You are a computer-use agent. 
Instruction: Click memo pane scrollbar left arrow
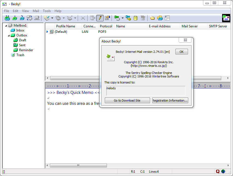click(x=47, y=165)
